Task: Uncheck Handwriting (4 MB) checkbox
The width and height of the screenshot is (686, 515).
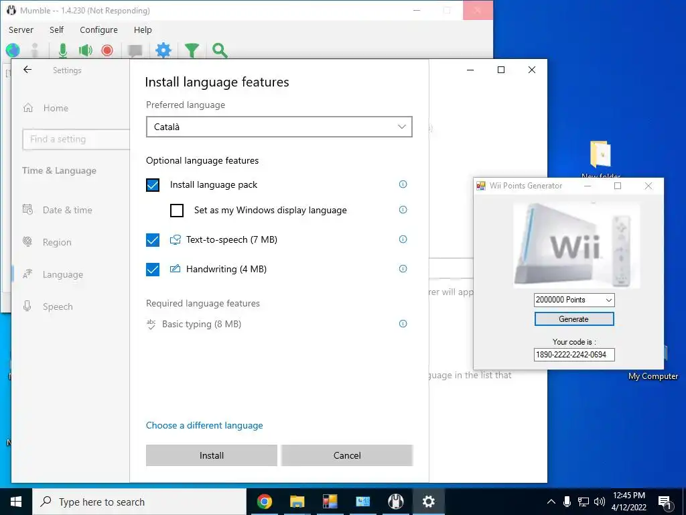Action: tap(153, 270)
